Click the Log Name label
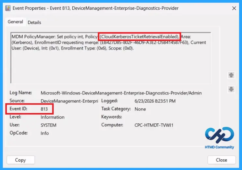Screen dimensions: 242x170 click(21, 93)
